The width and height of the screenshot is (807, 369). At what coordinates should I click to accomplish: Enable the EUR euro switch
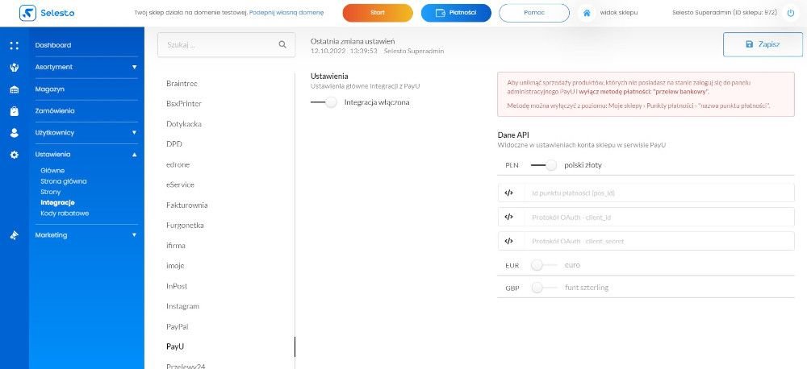tap(543, 265)
